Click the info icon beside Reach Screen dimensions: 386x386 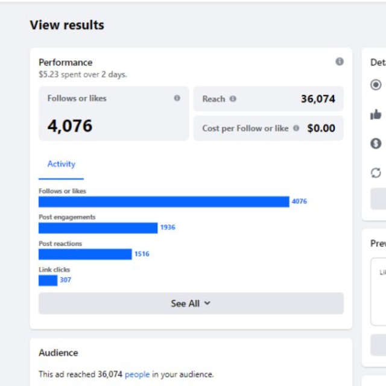tap(233, 99)
